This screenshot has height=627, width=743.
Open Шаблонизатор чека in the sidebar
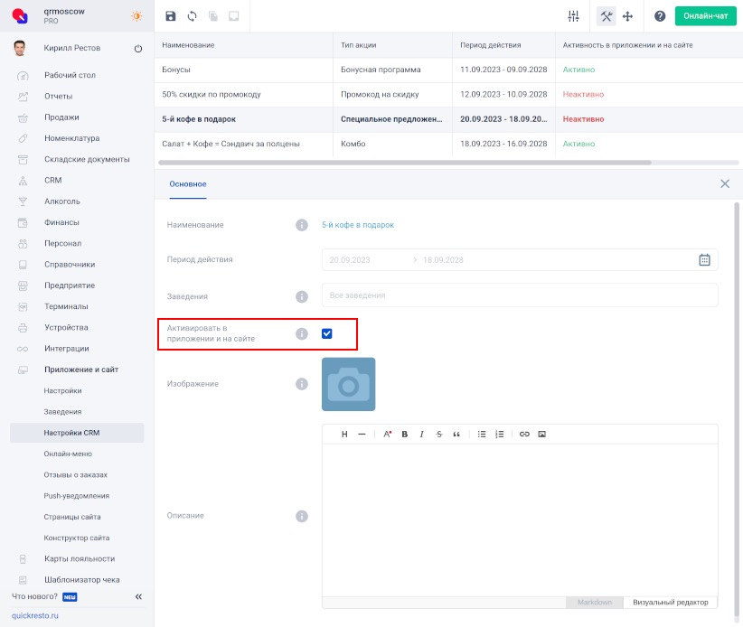[81, 580]
